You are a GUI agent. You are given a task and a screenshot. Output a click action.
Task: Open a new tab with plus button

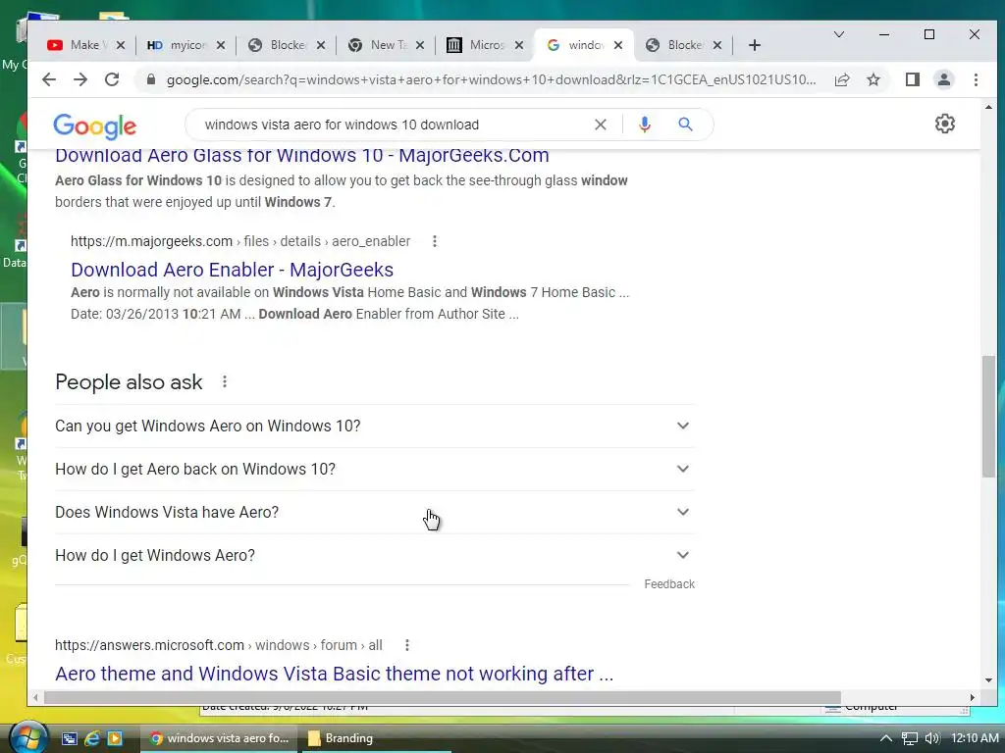point(755,45)
